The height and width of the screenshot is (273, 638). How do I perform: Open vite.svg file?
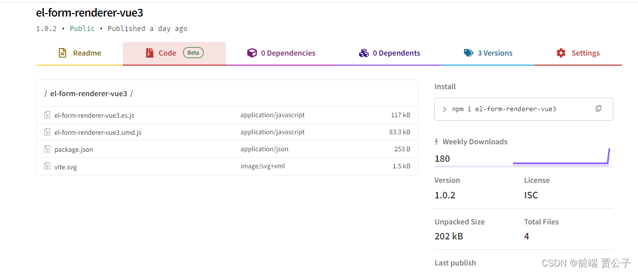(66, 167)
